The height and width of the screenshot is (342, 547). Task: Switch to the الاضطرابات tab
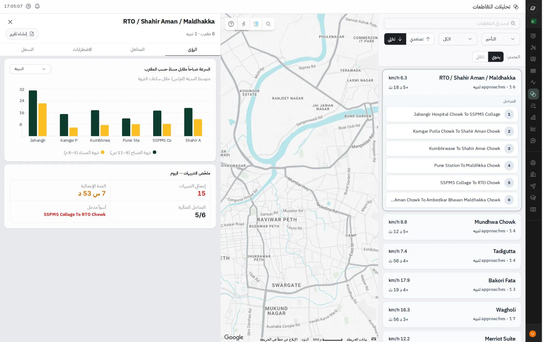pyautogui.click(x=82, y=50)
